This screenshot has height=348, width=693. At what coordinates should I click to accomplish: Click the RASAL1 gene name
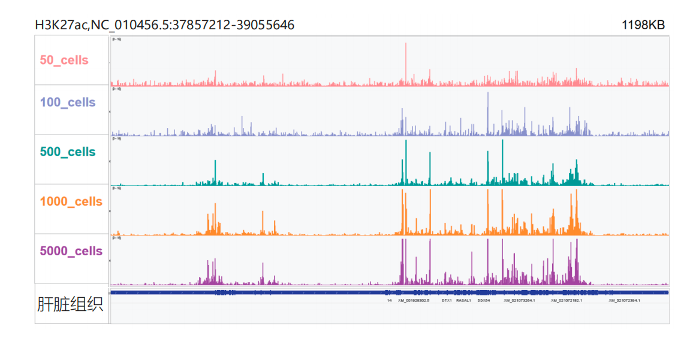pyautogui.click(x=463, y=301)
